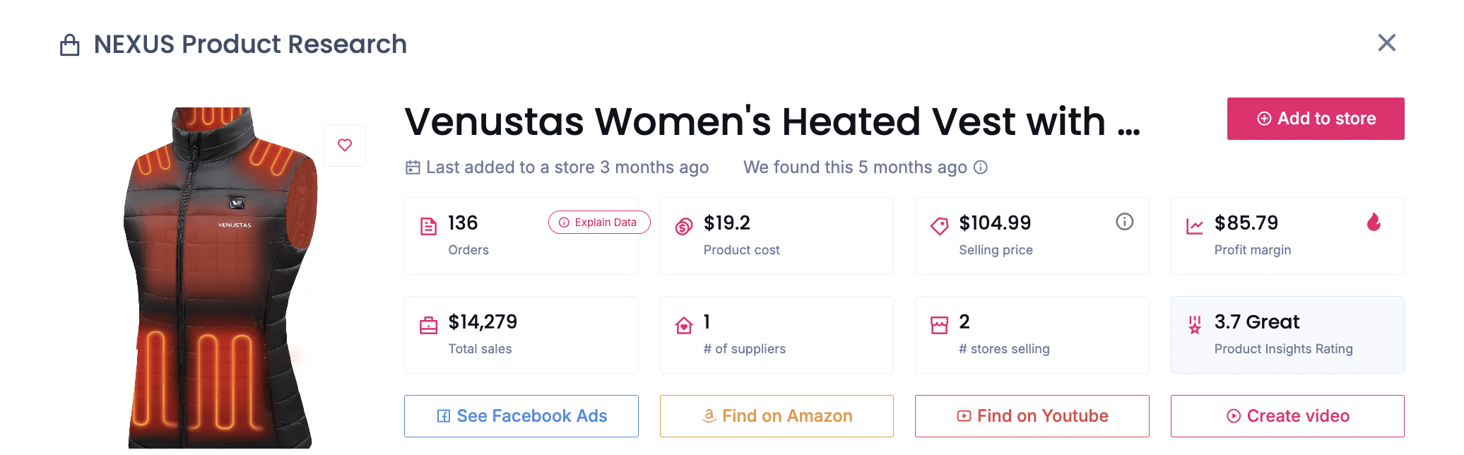Click the heated vest product image

click(x=220, y=283)
